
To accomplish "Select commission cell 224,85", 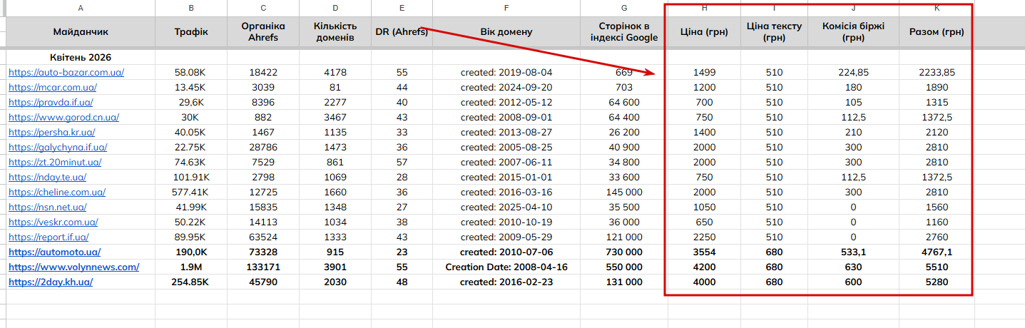I will pos(853,73).
